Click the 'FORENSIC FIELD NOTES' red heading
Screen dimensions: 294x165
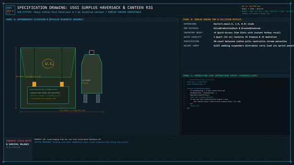(x=19, y=141)
